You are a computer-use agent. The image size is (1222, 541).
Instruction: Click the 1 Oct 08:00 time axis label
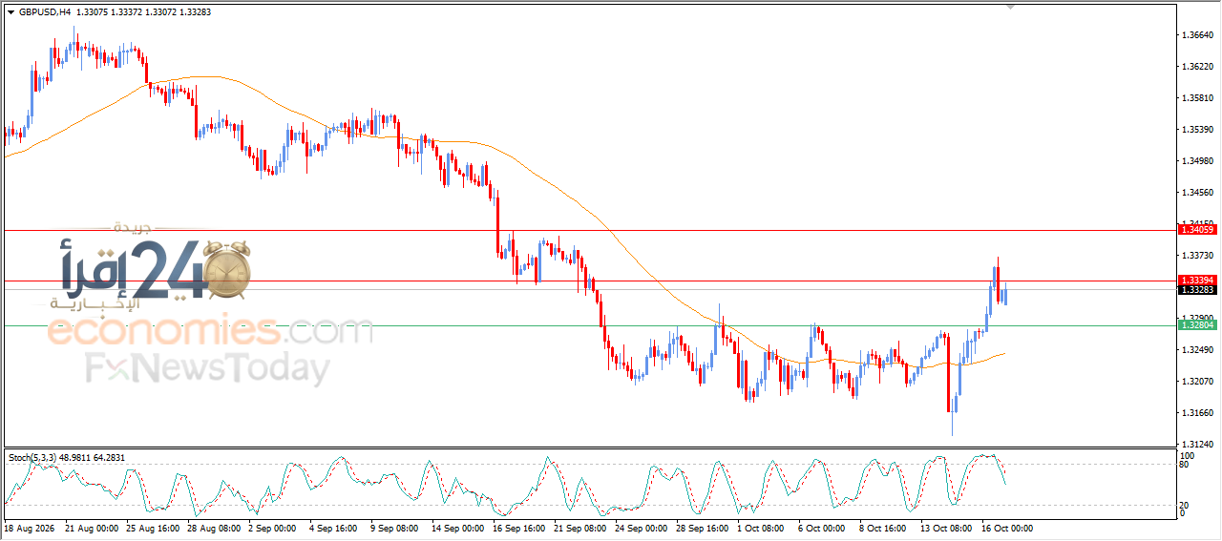761,527
